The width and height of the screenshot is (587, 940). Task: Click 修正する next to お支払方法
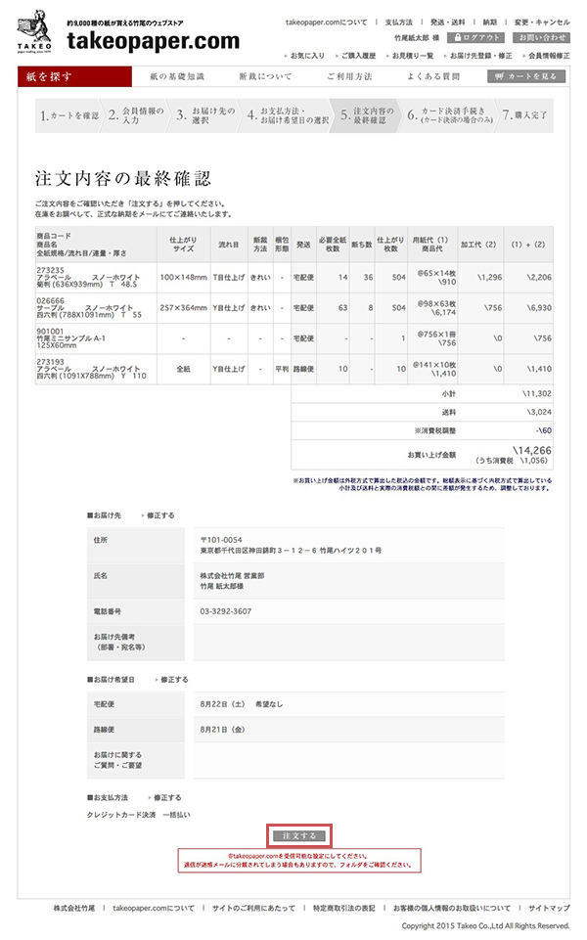click(165, 797)
